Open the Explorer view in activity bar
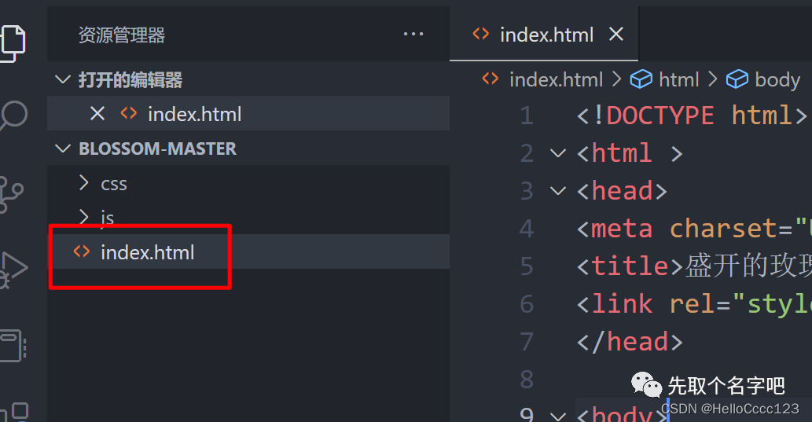Screen dimensions: 812x422 [13, 43]
